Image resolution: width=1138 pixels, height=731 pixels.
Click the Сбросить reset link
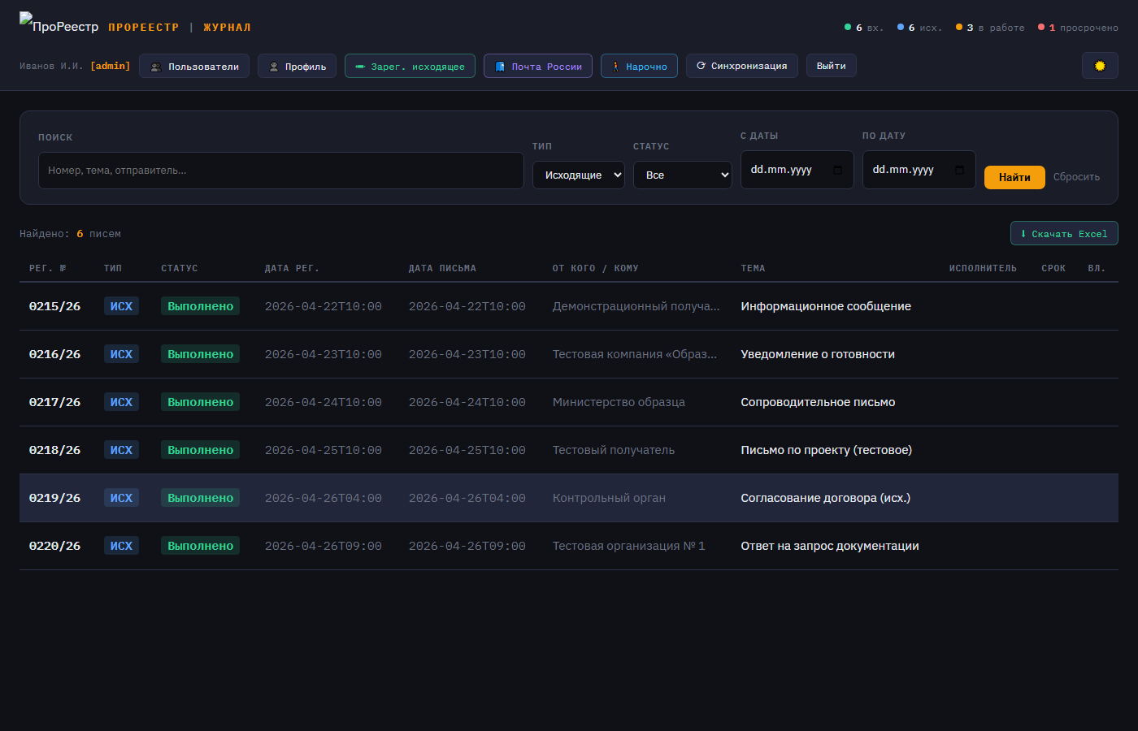[x=1076, y=177]
